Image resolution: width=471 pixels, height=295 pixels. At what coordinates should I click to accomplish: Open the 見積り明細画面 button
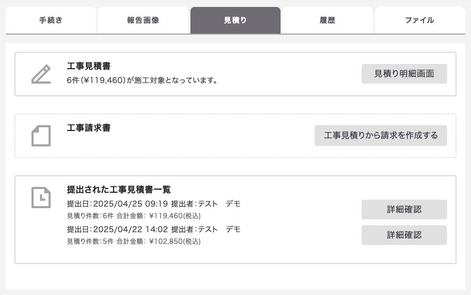click(x=404, y=73)
